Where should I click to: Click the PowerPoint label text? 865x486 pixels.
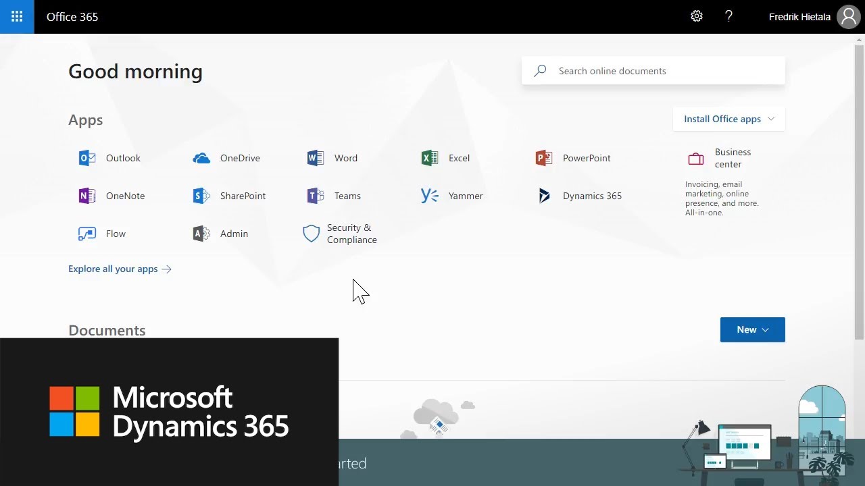pyautogui.click(x=587, y=158)
